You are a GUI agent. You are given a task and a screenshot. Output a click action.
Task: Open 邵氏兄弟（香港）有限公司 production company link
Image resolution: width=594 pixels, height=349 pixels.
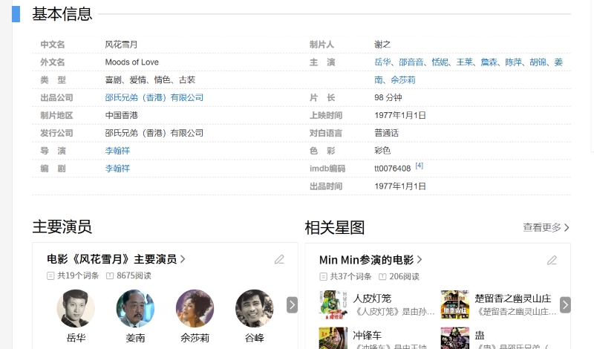(x=154, y=98)
